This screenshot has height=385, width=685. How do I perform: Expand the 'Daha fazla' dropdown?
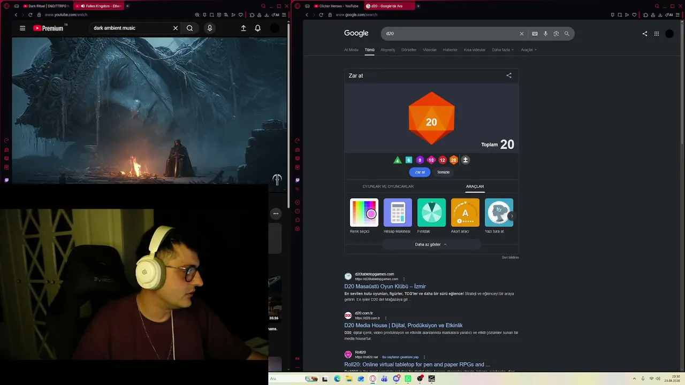[x=503, y=50]
